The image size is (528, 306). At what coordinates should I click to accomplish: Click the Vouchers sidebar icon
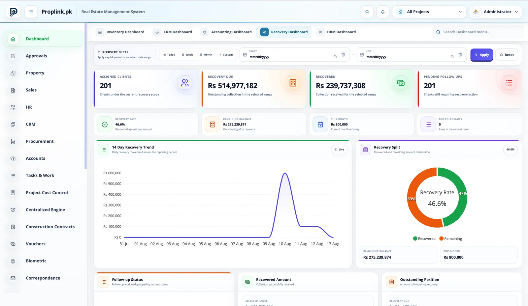13,244
